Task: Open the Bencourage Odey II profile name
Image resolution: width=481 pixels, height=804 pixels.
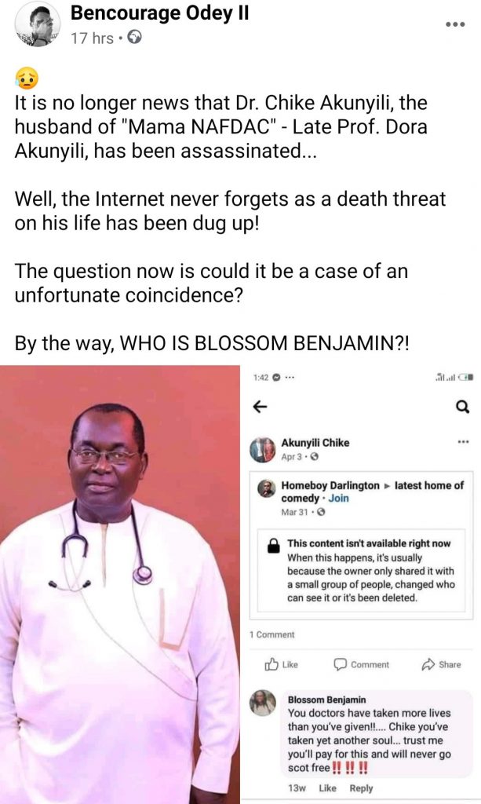Action: tap(160, 13)
